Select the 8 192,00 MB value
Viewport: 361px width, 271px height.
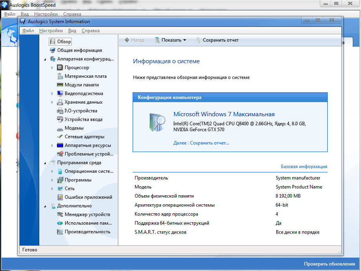(x=288, y=196)
